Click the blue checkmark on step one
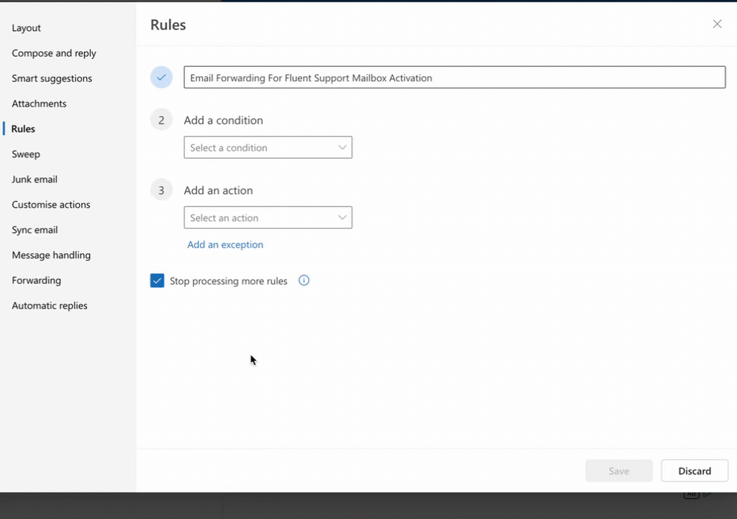This screenshot has width=737, height=519. point(161,77)
